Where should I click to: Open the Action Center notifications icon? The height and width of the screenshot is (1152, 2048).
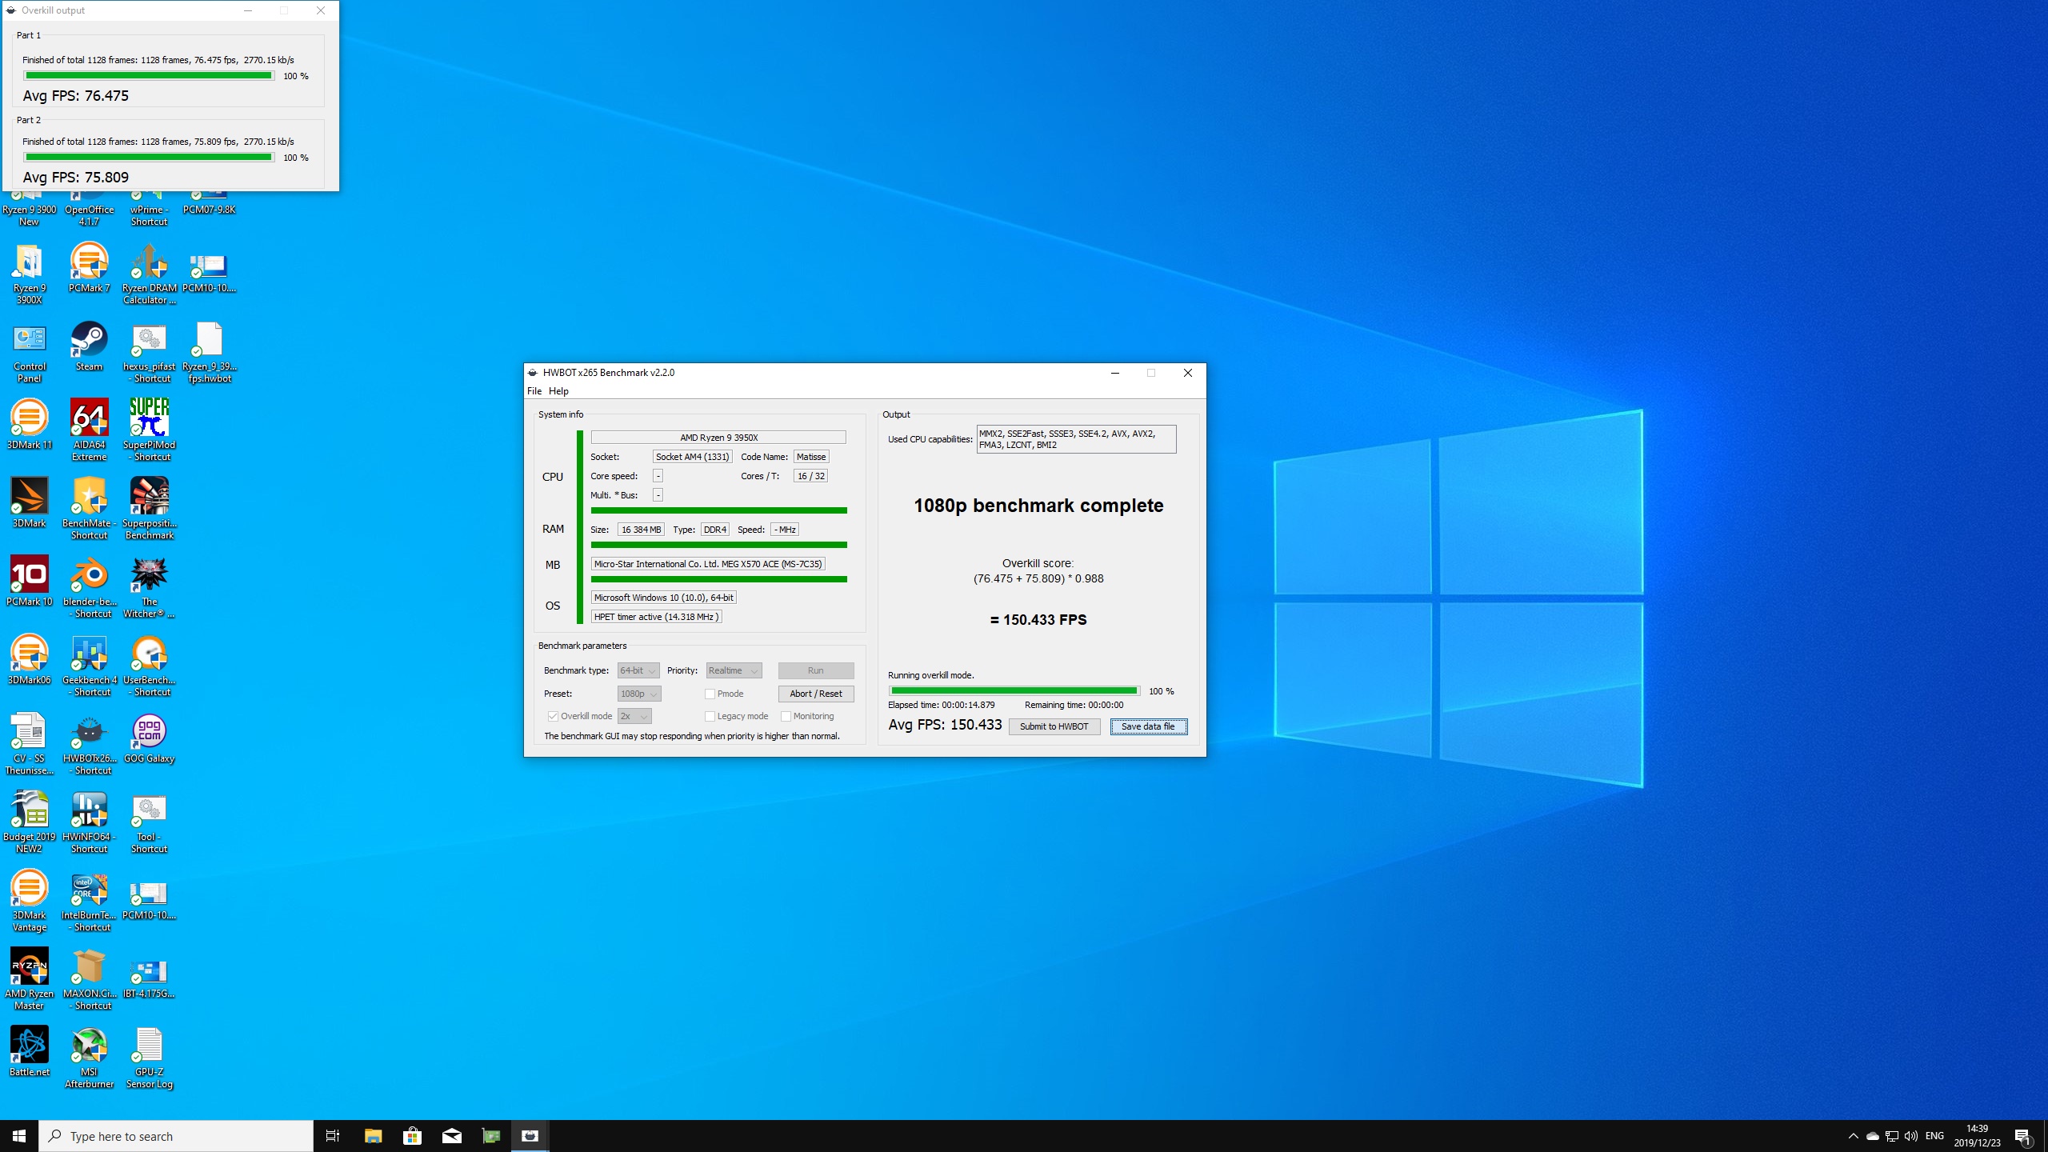[x=2022, y=1136]
